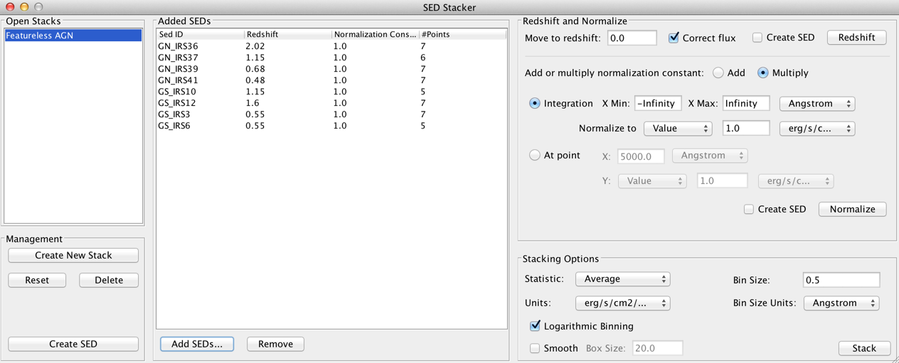Viewport: 899px width, 363px height.
Task: Open the At point X Angstrom dropdown
Action: [x=710, y=156]
